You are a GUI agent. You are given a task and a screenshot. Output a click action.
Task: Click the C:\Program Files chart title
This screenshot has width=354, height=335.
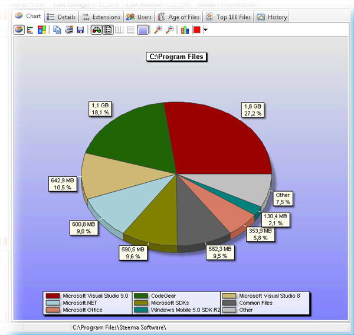176,57
